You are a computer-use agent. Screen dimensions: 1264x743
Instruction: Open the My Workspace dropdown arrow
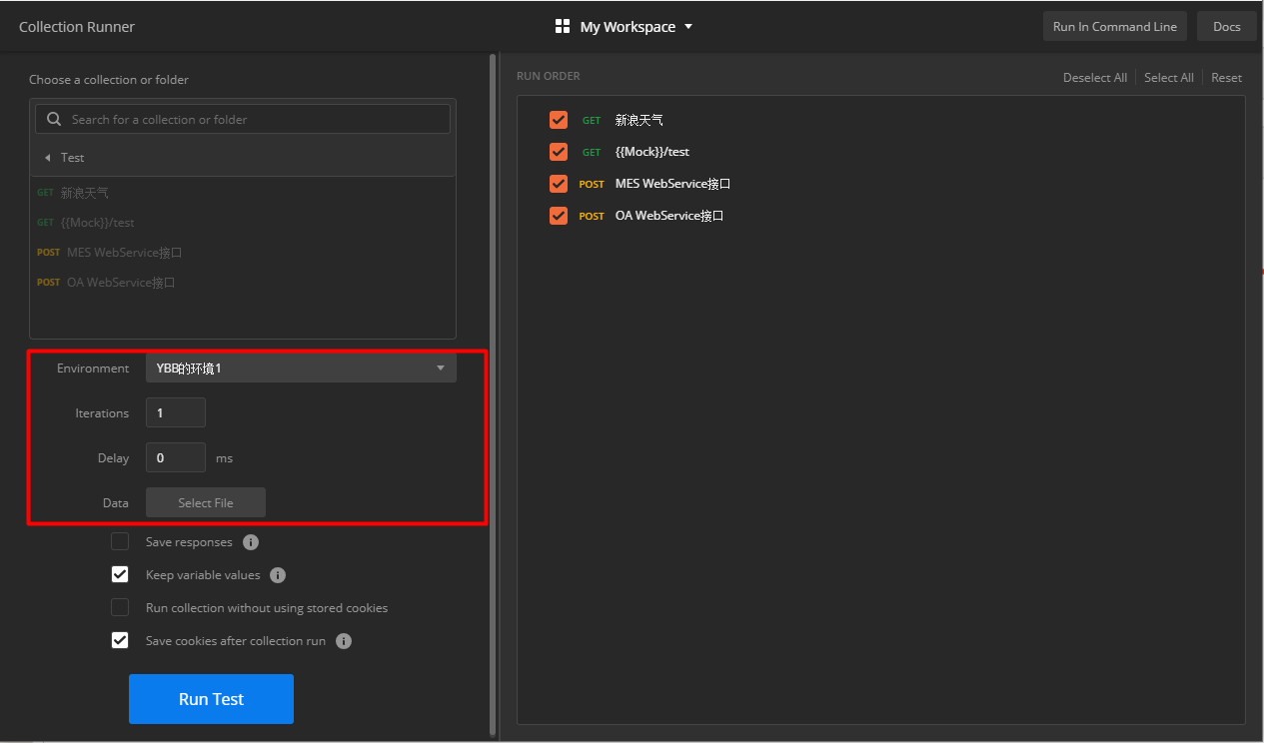[x=688, y=27]
